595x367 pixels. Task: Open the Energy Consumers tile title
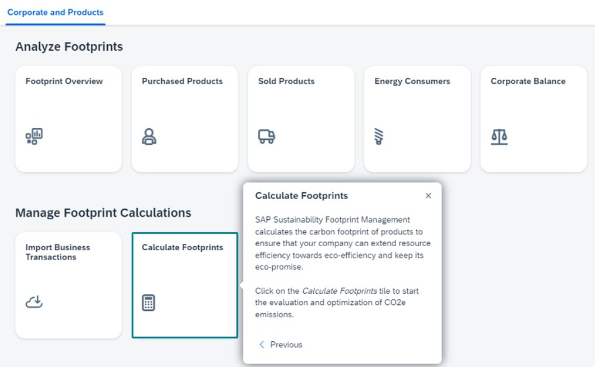(x=412, y=81)
